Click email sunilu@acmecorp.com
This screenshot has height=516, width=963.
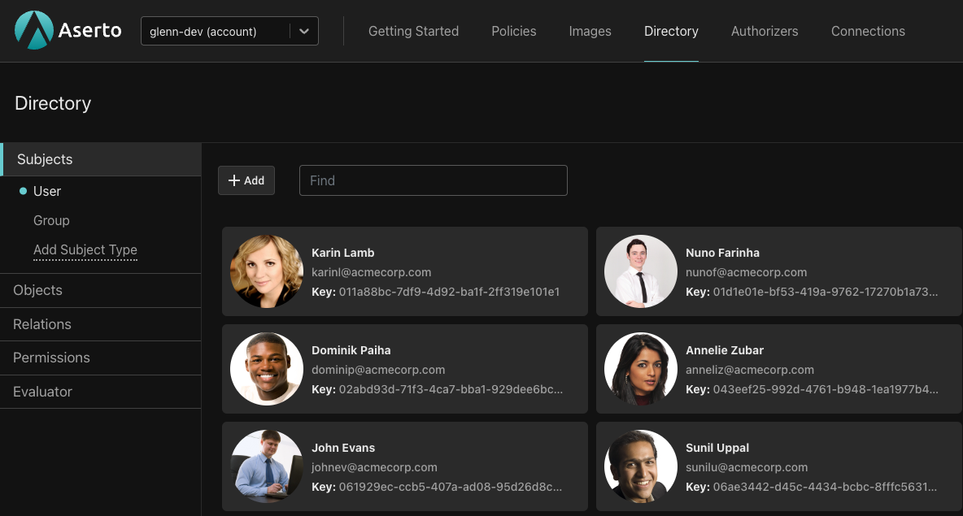747,467
